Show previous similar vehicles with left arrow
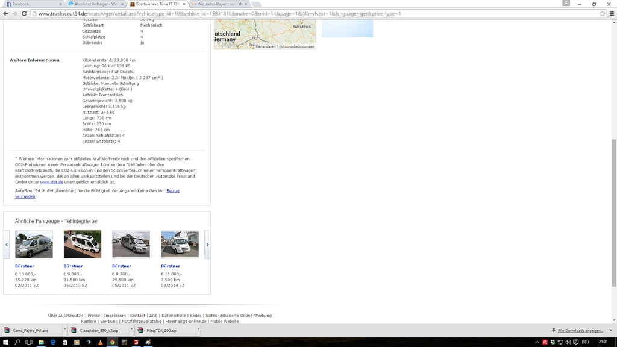This screenshot has width=617, height=347. point(7,245)
